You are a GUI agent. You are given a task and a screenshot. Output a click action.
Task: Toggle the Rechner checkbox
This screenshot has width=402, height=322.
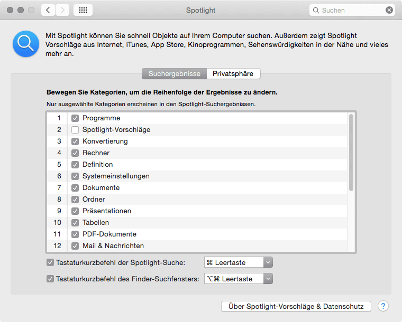(x=75, y=153)
